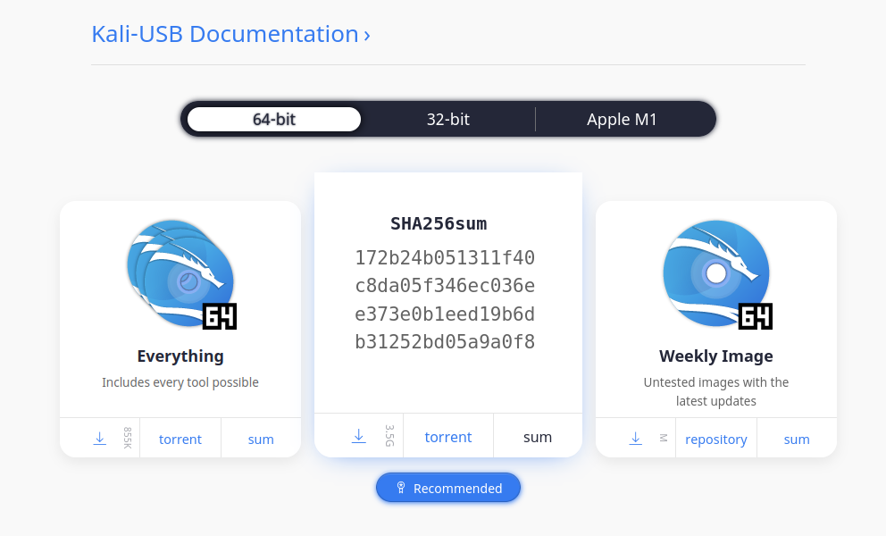Click the SHA256sum heading
This screenshot has width=886, height=536.
point(439,224)
